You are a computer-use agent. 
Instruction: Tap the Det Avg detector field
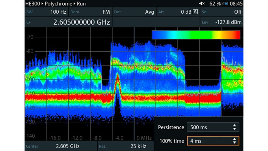tap(134, 12)
